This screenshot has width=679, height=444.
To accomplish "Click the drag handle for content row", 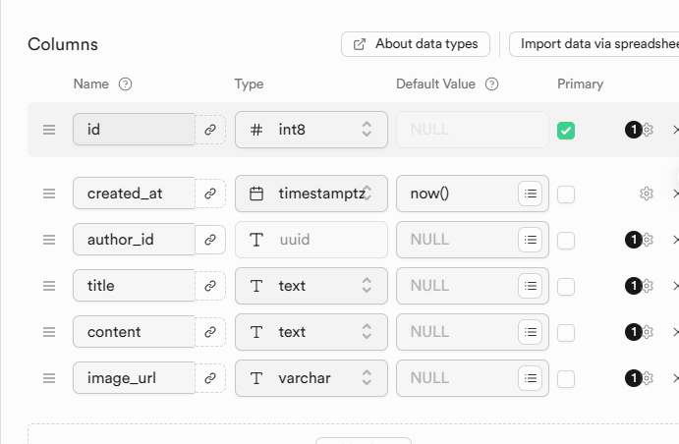I will 49,332.
